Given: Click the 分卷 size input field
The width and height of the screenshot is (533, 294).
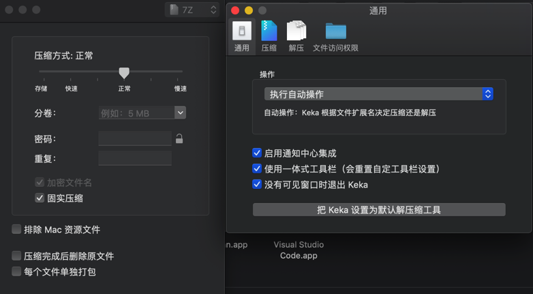Looking at the screenshot, I should (x=136, y=113).
